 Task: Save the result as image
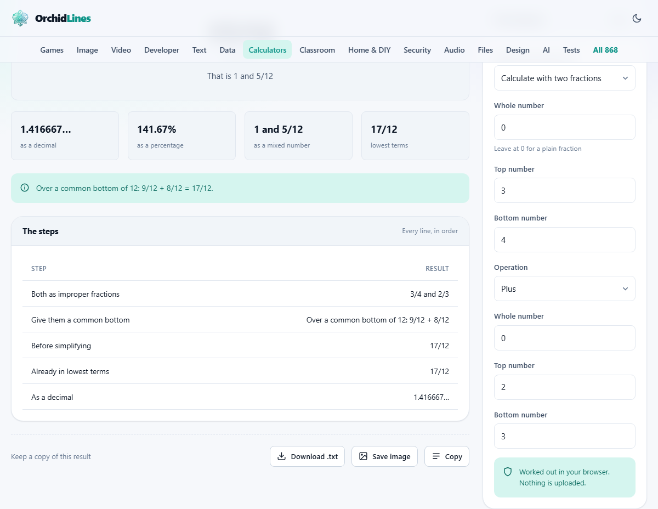[384, 456]
